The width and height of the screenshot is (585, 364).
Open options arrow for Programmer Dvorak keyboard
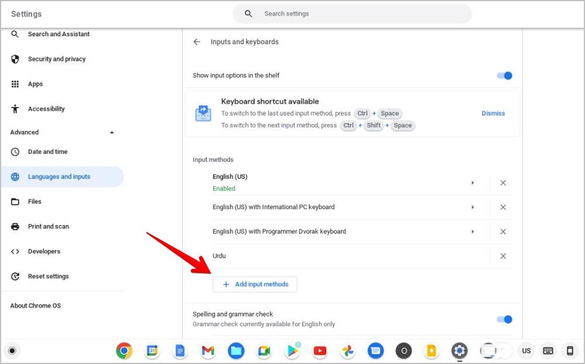coord(472,231)
